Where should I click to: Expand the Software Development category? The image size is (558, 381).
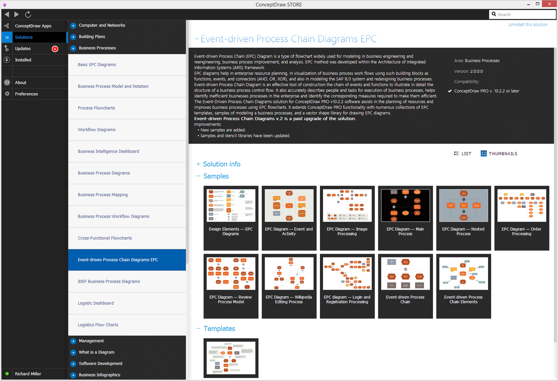pyautogui.click(x=73, y=364)
